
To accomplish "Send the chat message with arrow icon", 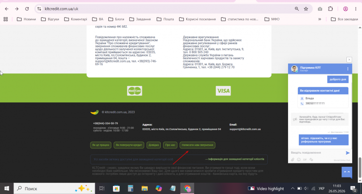I will (348, 153).
